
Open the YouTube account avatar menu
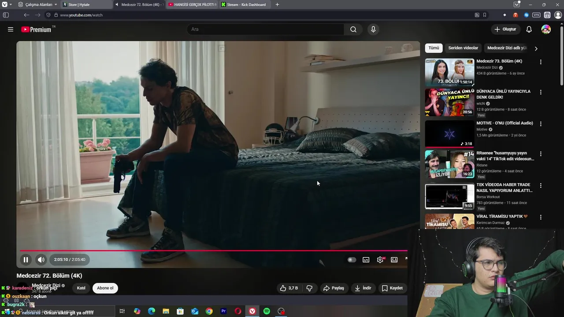click(x=546, y=29)
